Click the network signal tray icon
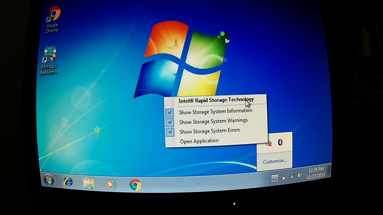Viewport: 383px width, 215px height. point(291,176)
